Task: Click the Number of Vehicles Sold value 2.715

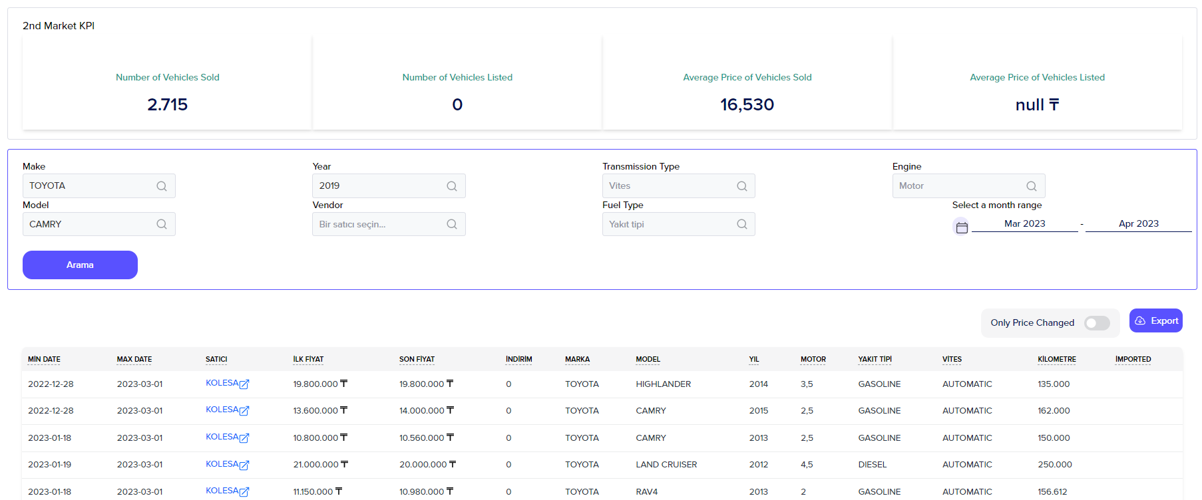Action: pos(168,105)
